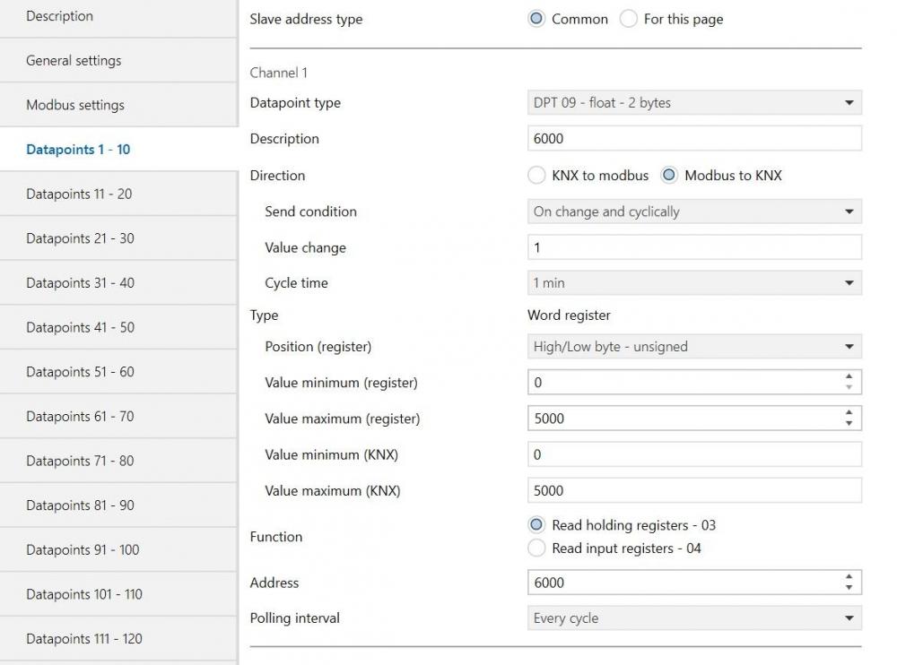Screen dimensions: 897x665
Task: Expand the Position (register) dropdown
Action: pos(693,347)
